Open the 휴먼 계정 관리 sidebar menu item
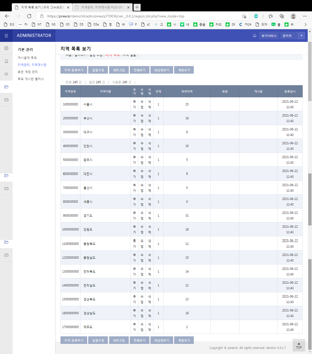The width and height of the screenshot is (312, 354). coord(28,72)
